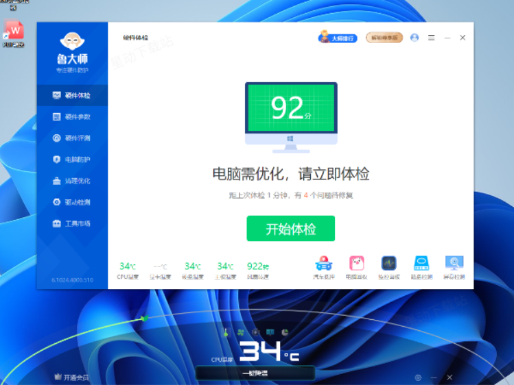Image resolution: width=514 pixels, height=385 pixels.
Task: Open the 驱动检测 section
Action: [x=72, y=202]
